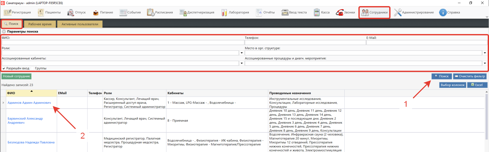Open the Администрирование tools icon
Viewport: 489px width, 152px height.
[x=398, y=12]
